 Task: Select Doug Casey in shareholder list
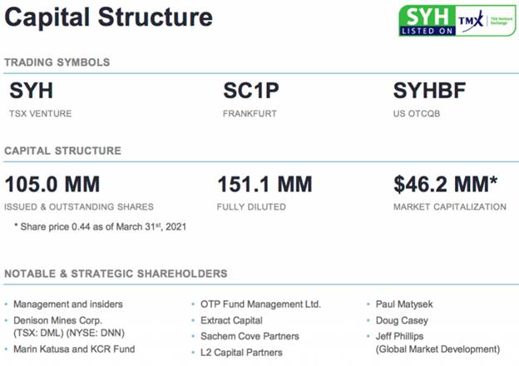tap(402, 320)
